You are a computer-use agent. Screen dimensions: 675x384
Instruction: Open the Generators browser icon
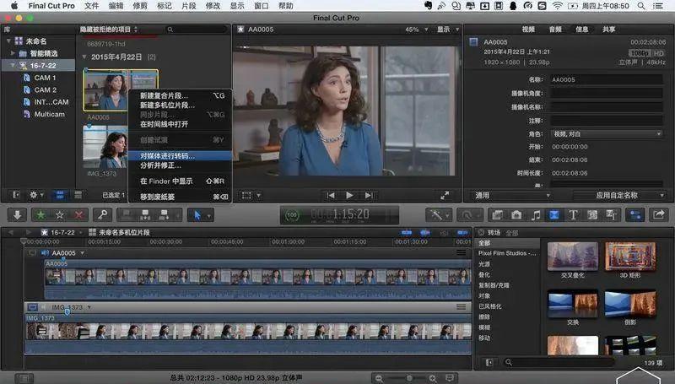point(592,215)
